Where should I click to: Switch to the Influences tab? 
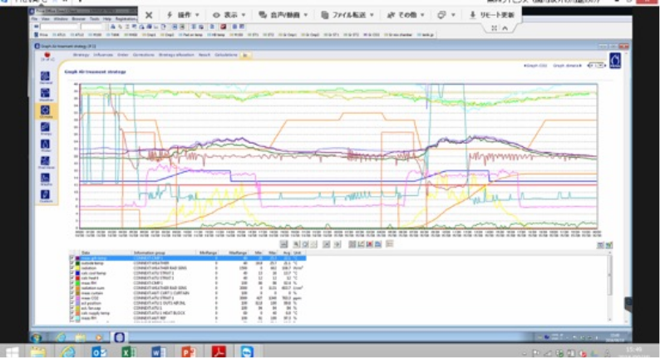tap(103, 55)
